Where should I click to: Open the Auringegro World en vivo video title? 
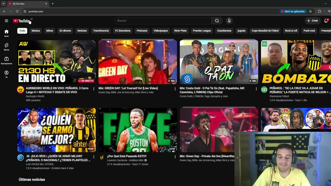click(57, 90)
